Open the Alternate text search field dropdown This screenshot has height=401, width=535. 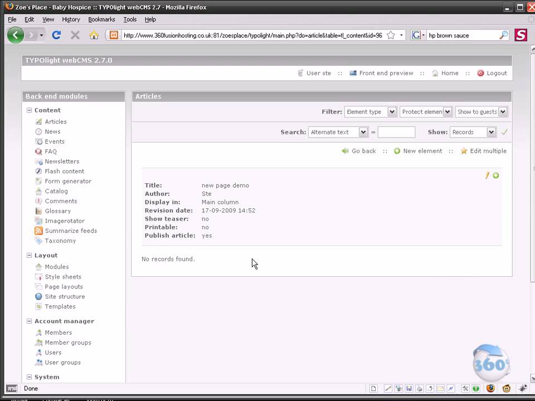click(x=338, y=132)
